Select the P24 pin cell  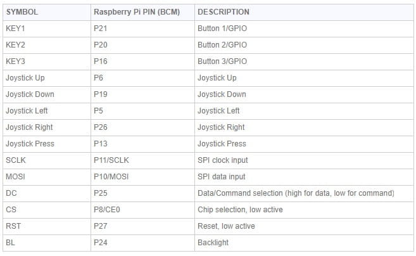[x=101, y=243]
